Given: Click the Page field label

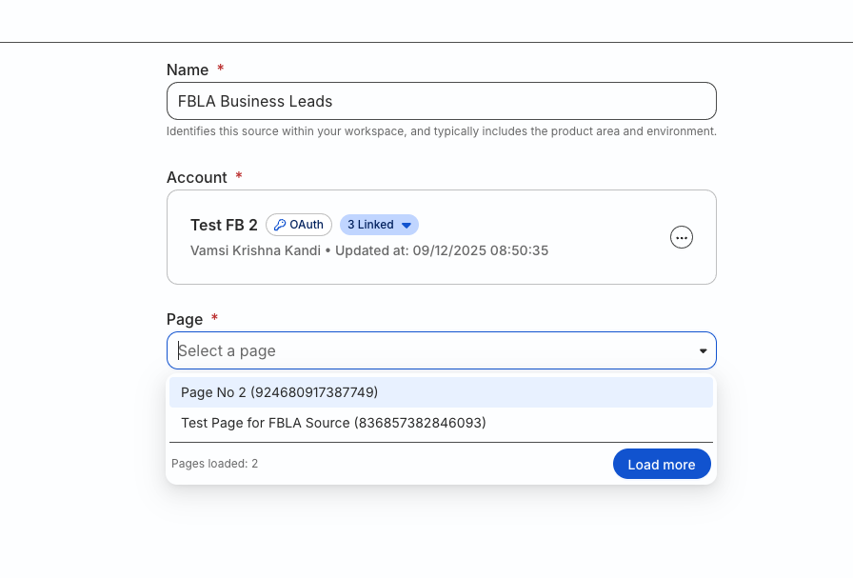Looking at the screenshot, I should pyautogui.click(x=185, y=320).
